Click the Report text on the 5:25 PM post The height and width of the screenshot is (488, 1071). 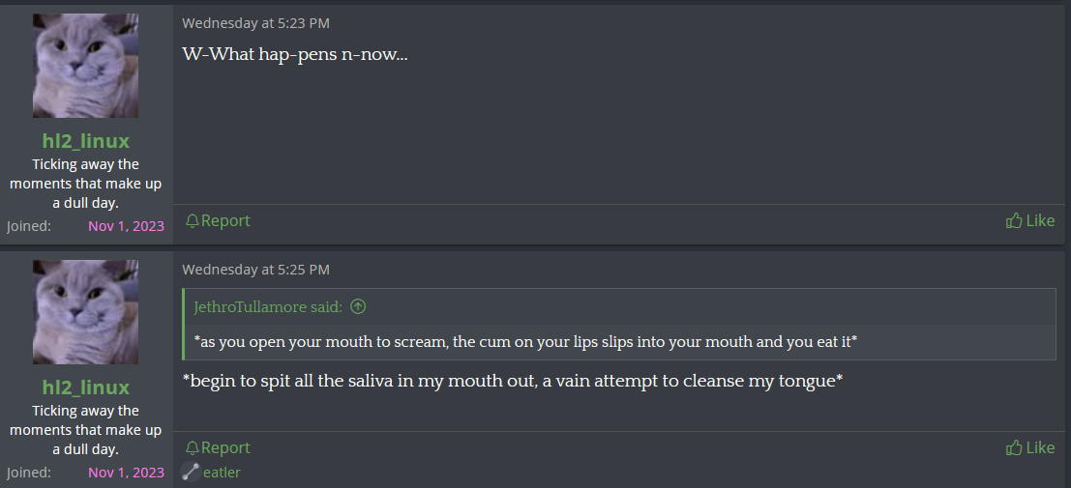click(x=225, y=447)
